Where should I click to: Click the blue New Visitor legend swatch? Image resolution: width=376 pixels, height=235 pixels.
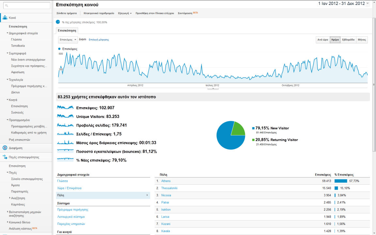[253, 128]
